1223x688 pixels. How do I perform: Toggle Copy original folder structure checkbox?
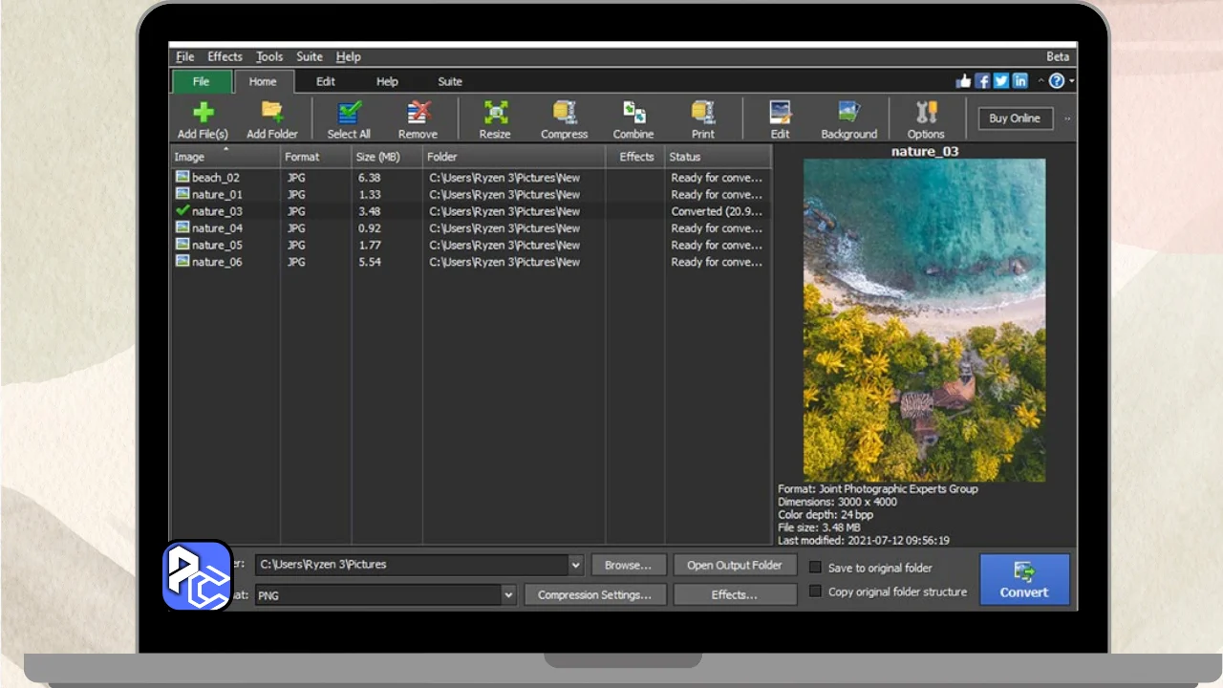(x=815, y=591)
